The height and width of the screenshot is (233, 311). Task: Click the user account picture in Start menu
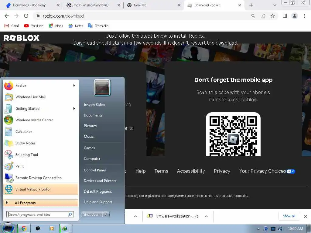pos(102,88)
